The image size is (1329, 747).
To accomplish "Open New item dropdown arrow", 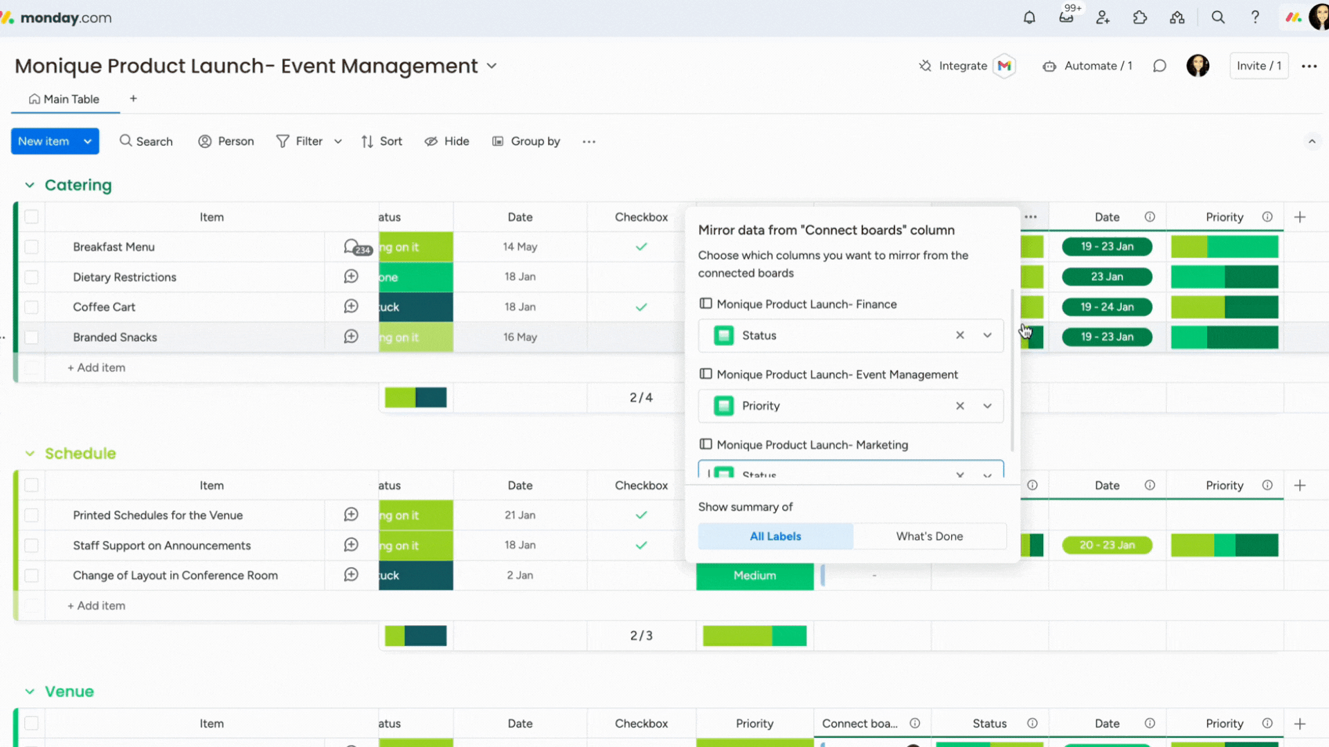I will tap(88, 142).
